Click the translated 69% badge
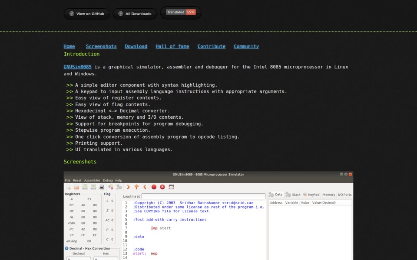This screenshot has width=417, height=260. (x=181, y=12)
